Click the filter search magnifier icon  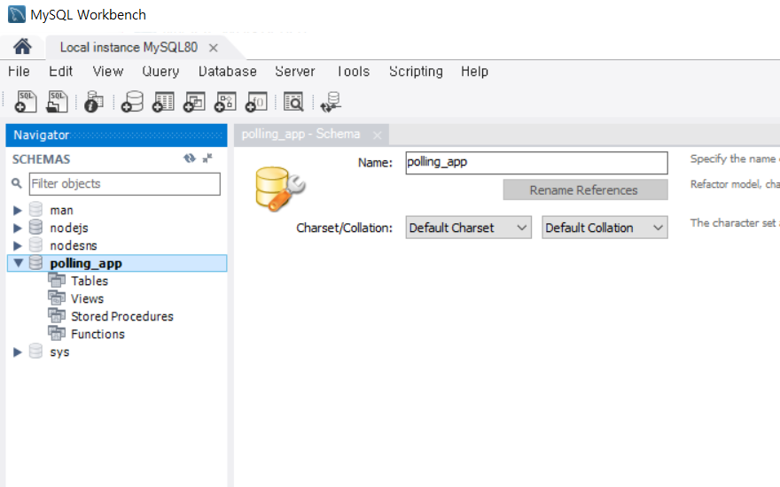click(17, 183)
